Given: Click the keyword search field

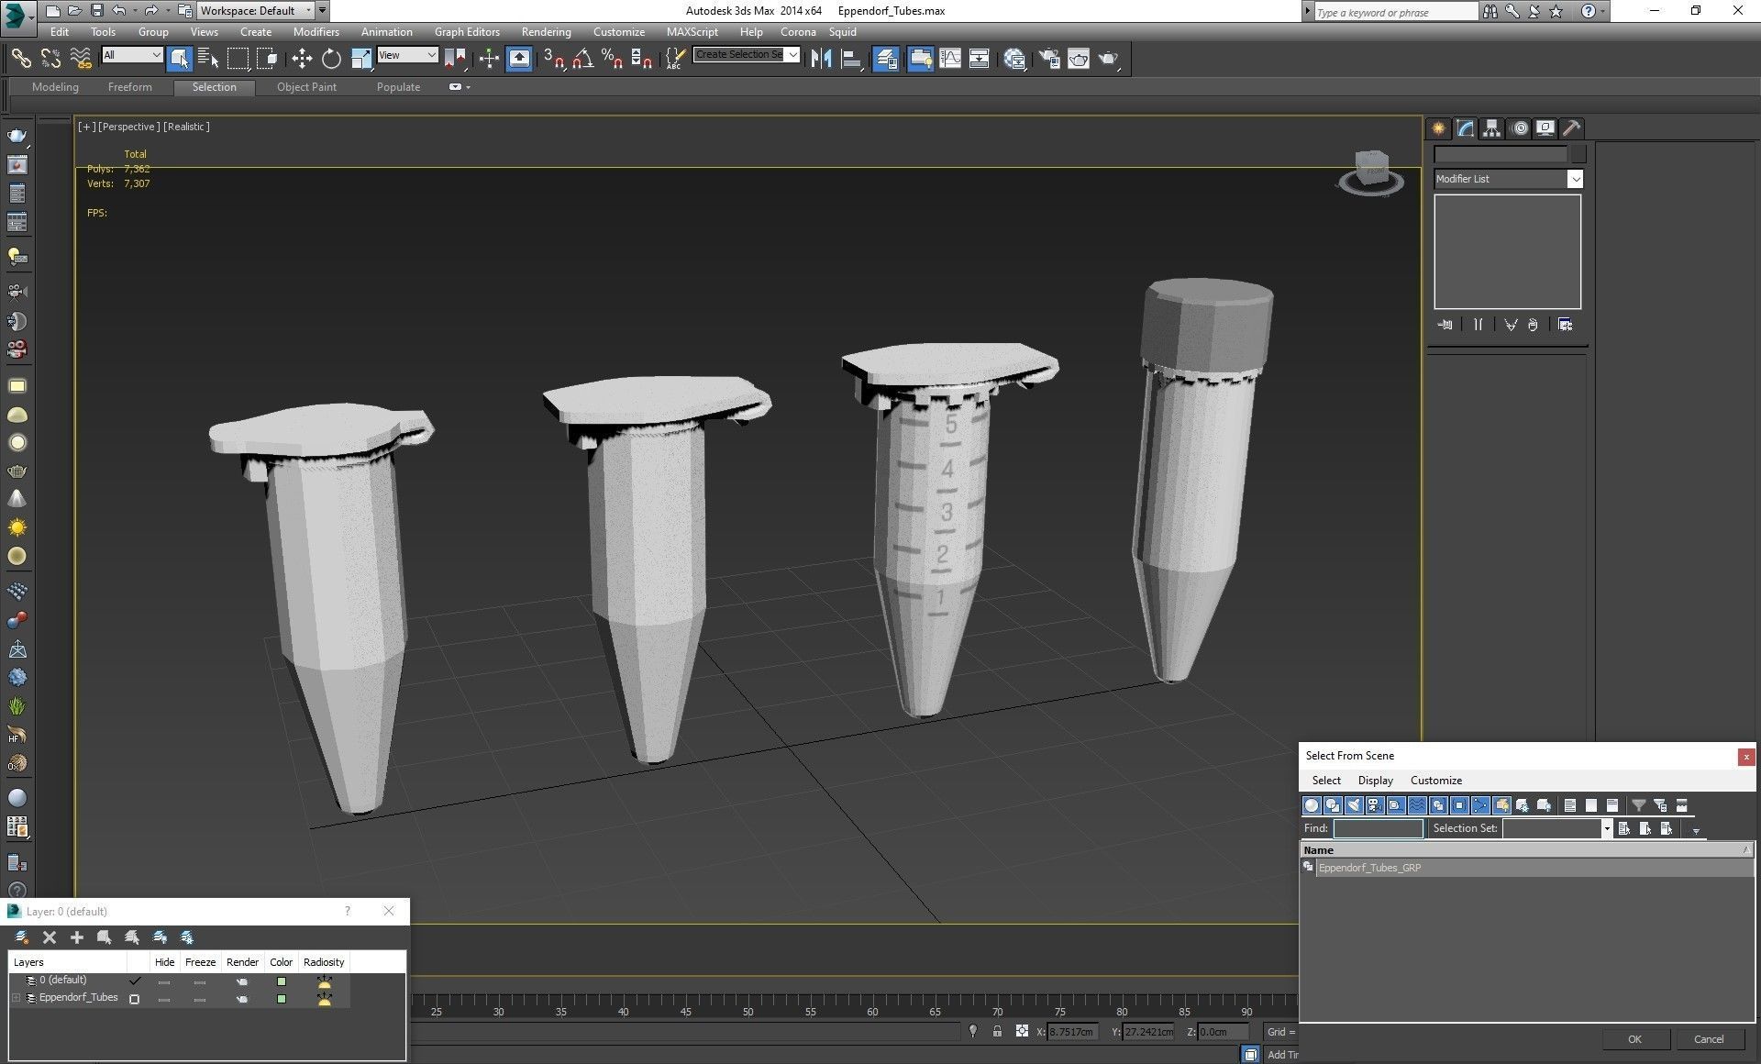Looking at the screenshot, I should click(x=1395, y=12).
